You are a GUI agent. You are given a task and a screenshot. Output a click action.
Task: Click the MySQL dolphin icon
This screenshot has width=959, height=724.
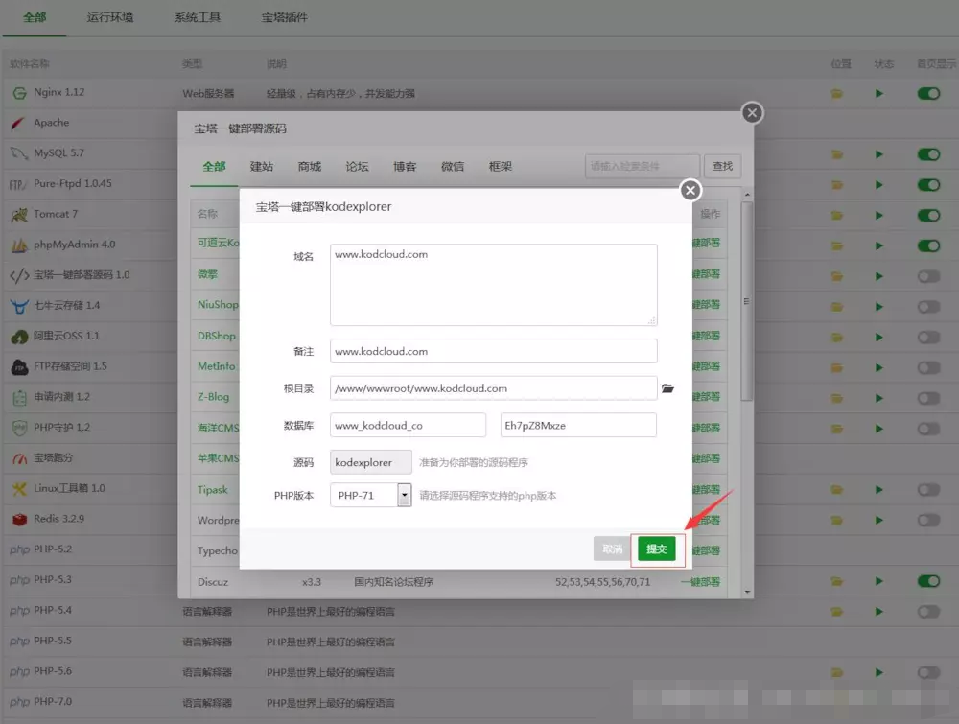(19, 153)
